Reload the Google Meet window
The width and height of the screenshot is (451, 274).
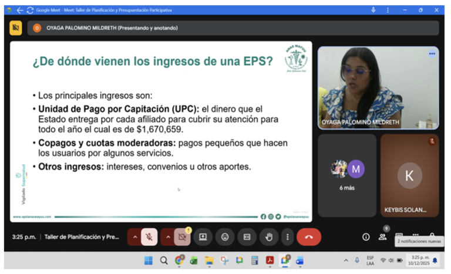(30, 10)
